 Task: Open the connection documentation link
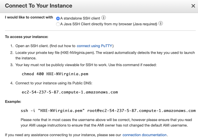(144, 135)
